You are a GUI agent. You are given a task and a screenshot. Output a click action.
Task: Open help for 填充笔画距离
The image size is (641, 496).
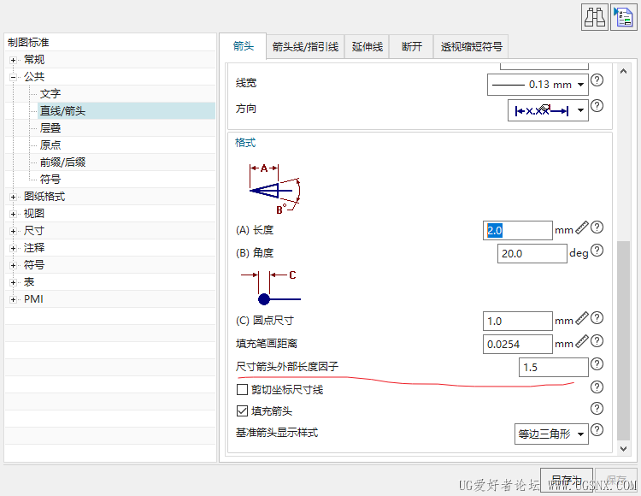[x=597, y=340]
